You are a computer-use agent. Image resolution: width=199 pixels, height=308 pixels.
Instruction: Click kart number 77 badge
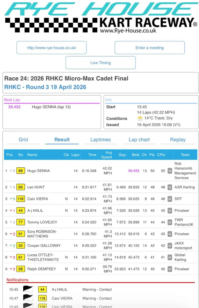click(x=21, y=222)
